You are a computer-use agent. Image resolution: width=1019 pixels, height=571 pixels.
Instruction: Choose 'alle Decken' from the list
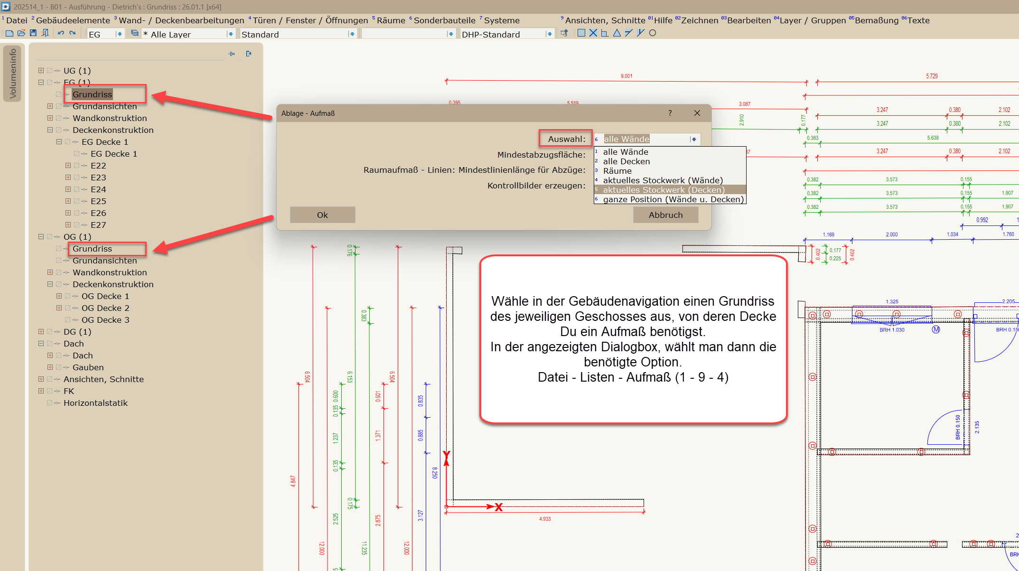(626, 161)
